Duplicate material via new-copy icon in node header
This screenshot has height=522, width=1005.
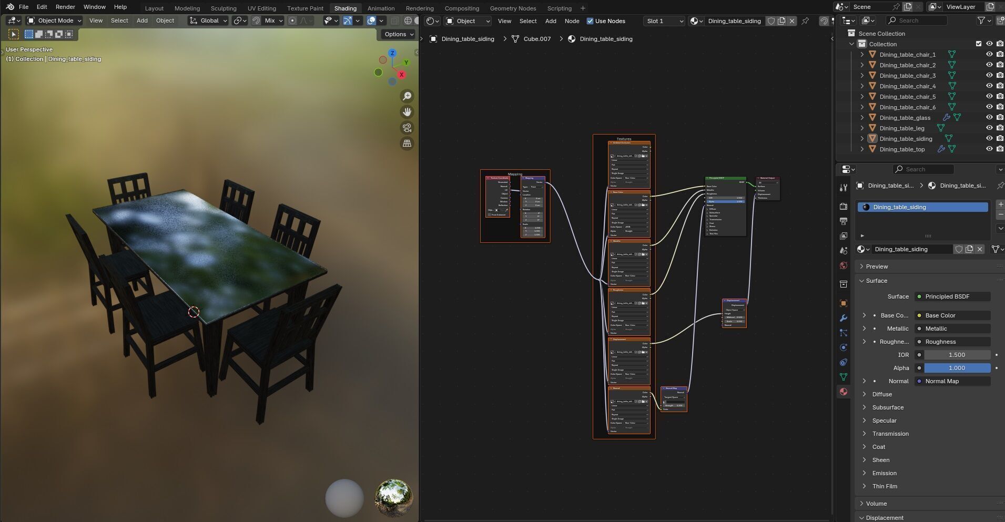[781, 21]
